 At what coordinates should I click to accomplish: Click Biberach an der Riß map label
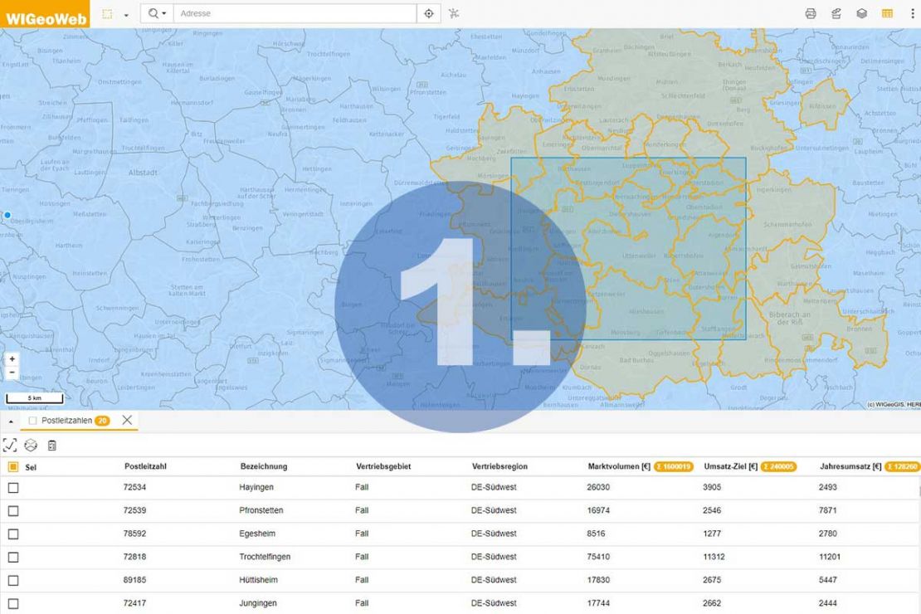pyautogui.click(x=789, y=319)
